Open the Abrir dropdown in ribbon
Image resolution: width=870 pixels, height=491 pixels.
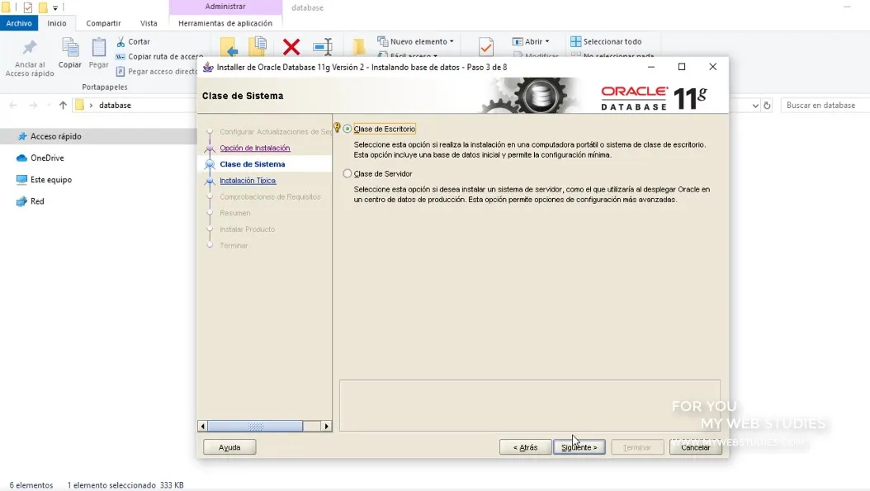(531, 41)
